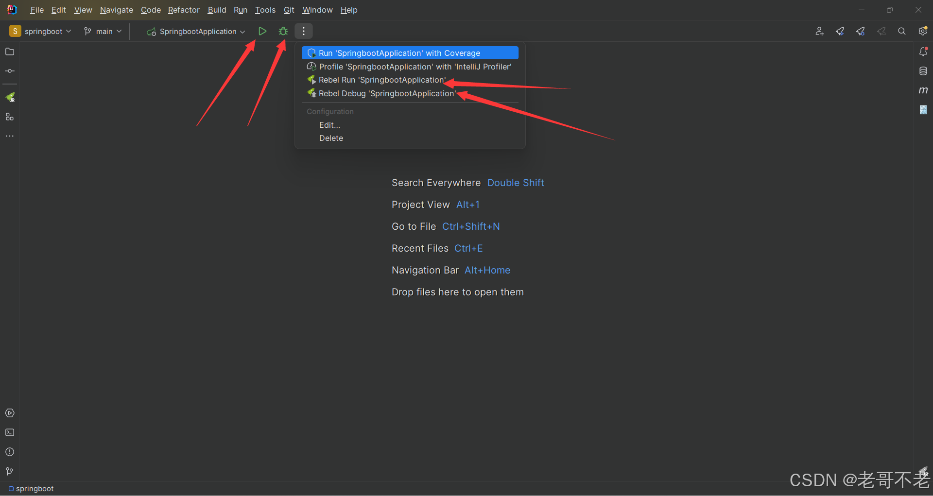933x496 pixels.
Task: Open the Code With Me icon
Action: click(x=819, y=31)
